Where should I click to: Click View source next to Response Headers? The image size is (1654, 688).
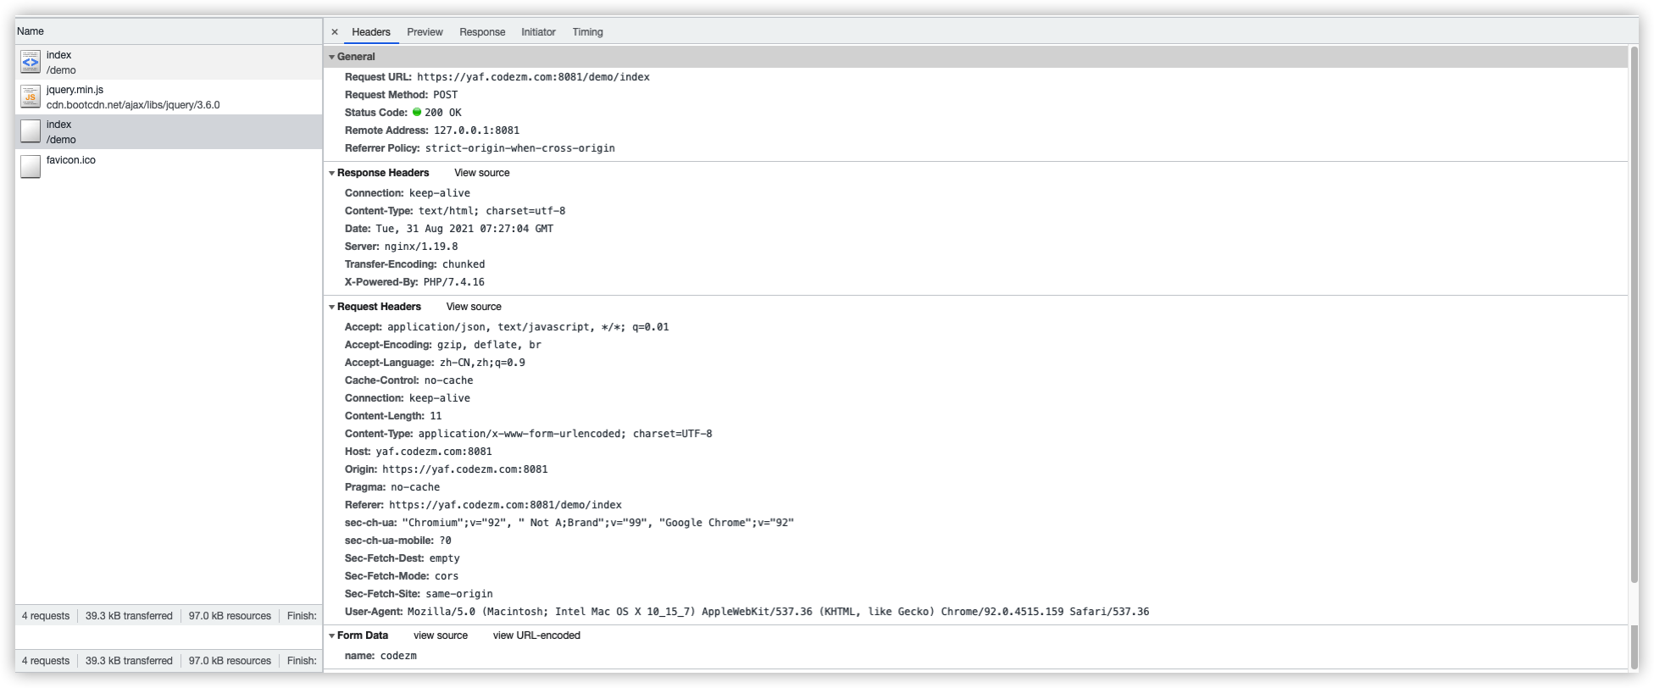click(482, 173)
